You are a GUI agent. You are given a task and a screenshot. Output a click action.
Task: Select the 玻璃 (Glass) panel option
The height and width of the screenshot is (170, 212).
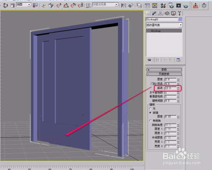point(150,113)
